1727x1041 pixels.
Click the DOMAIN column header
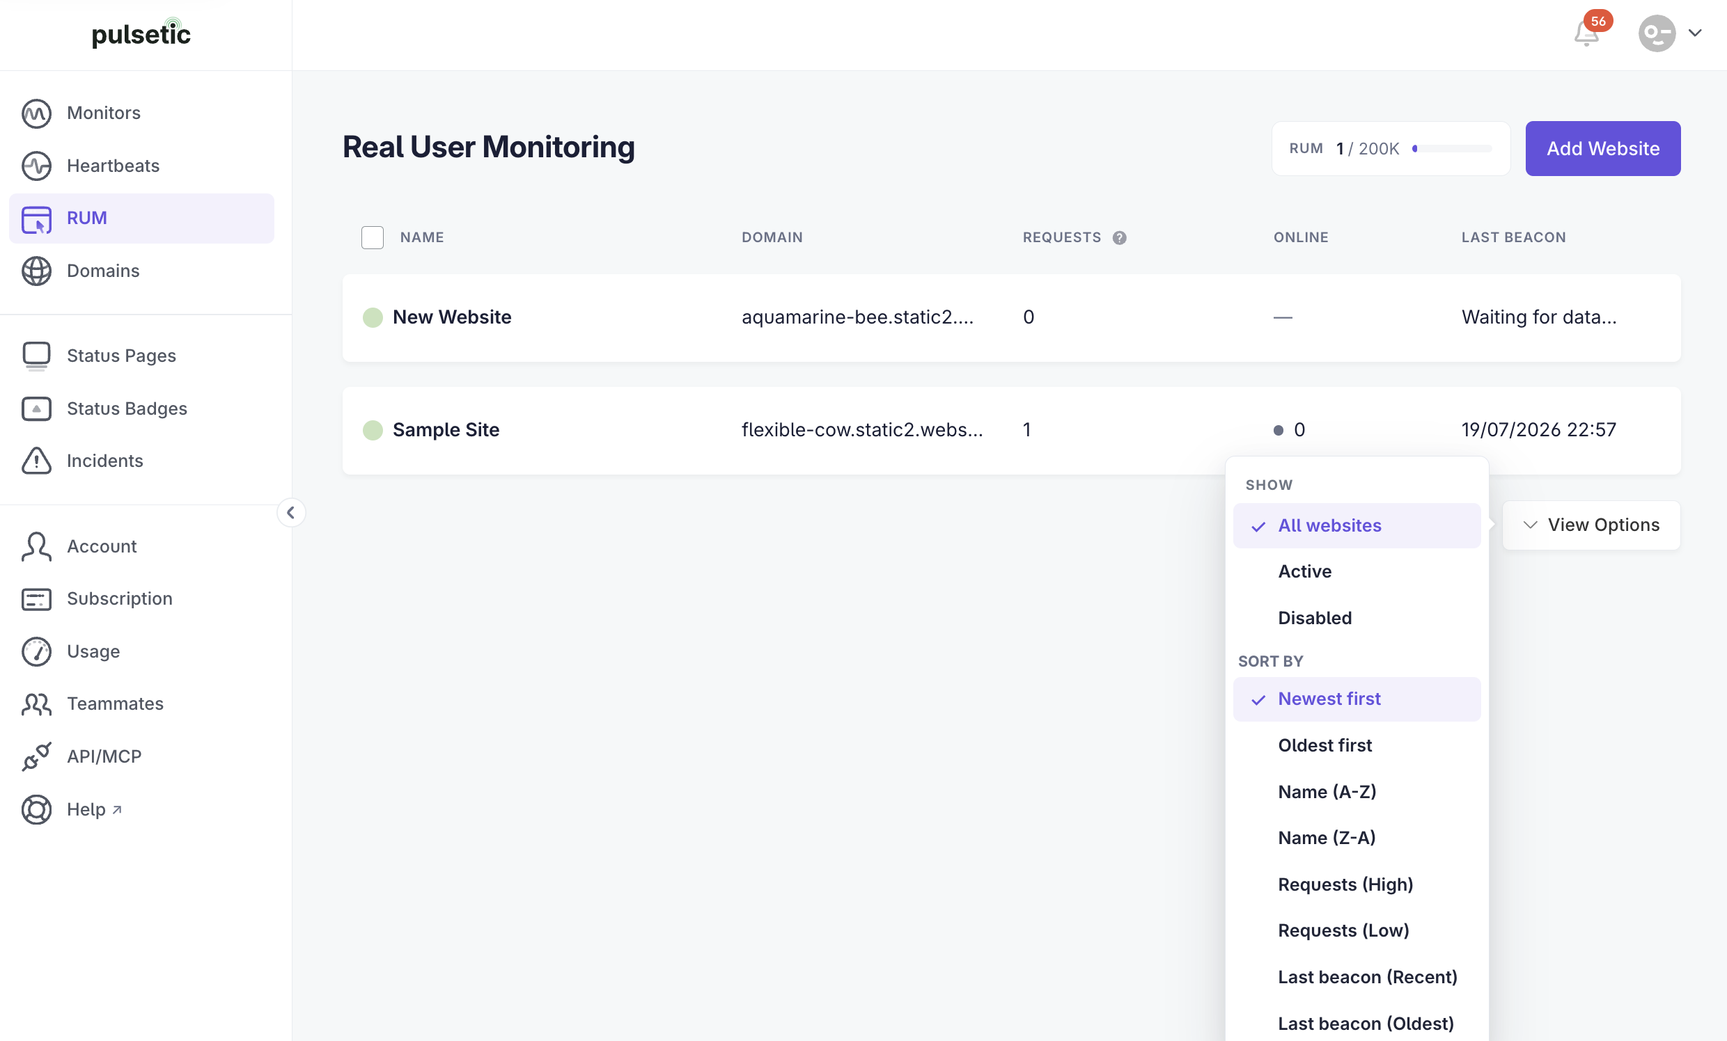point(772,237)
